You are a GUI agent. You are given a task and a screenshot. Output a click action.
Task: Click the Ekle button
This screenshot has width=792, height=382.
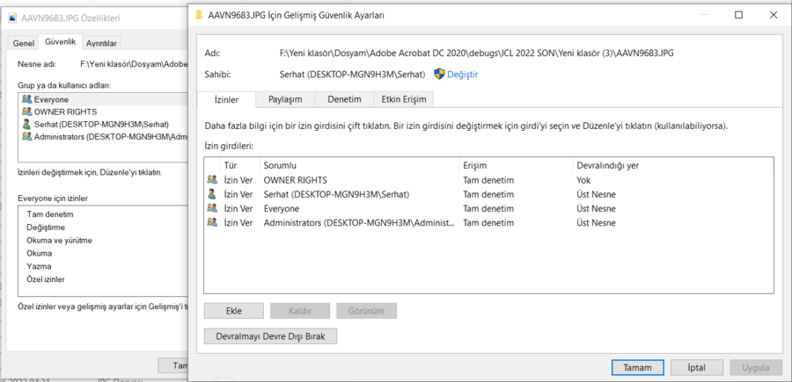(x=234, y=311)
